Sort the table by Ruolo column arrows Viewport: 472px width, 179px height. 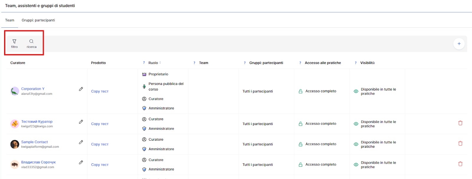160,63
